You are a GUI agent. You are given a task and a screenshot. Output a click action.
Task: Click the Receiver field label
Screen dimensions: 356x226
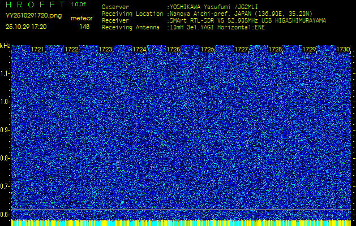pyautogui.click(x=115, y=21)
